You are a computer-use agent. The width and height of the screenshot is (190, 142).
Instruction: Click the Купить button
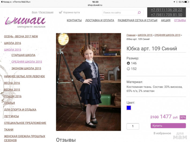(168, 125)
